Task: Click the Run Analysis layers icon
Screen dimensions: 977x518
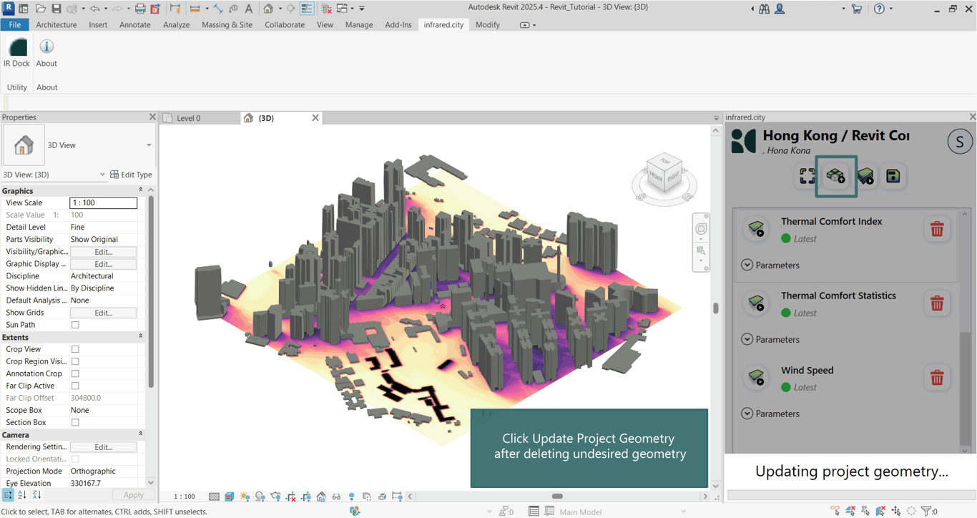Action: click(865, 176)
